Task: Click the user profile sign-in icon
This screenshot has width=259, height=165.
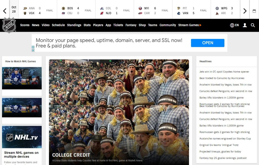Action: [x=245, y=25]
